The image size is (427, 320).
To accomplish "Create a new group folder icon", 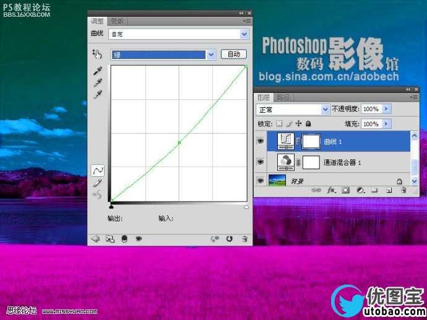I will point(375,190).
